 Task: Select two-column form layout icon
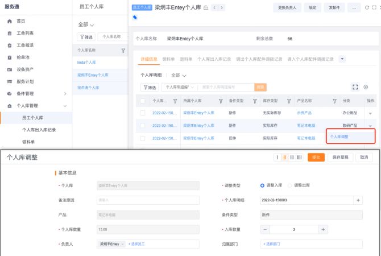point(284,158)
